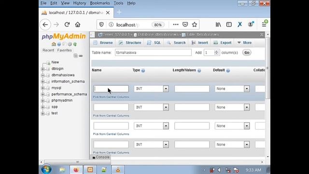Open the Export tab
This screenshot has height=174, width=309.
[223, 43]
